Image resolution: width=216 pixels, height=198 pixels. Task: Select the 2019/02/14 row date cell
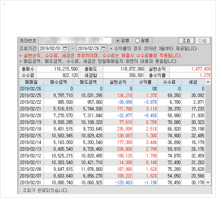(x=31, y=142)
